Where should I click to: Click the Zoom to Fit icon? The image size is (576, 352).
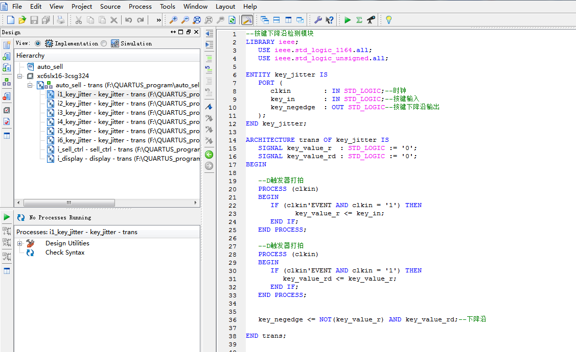pos(197,20)
